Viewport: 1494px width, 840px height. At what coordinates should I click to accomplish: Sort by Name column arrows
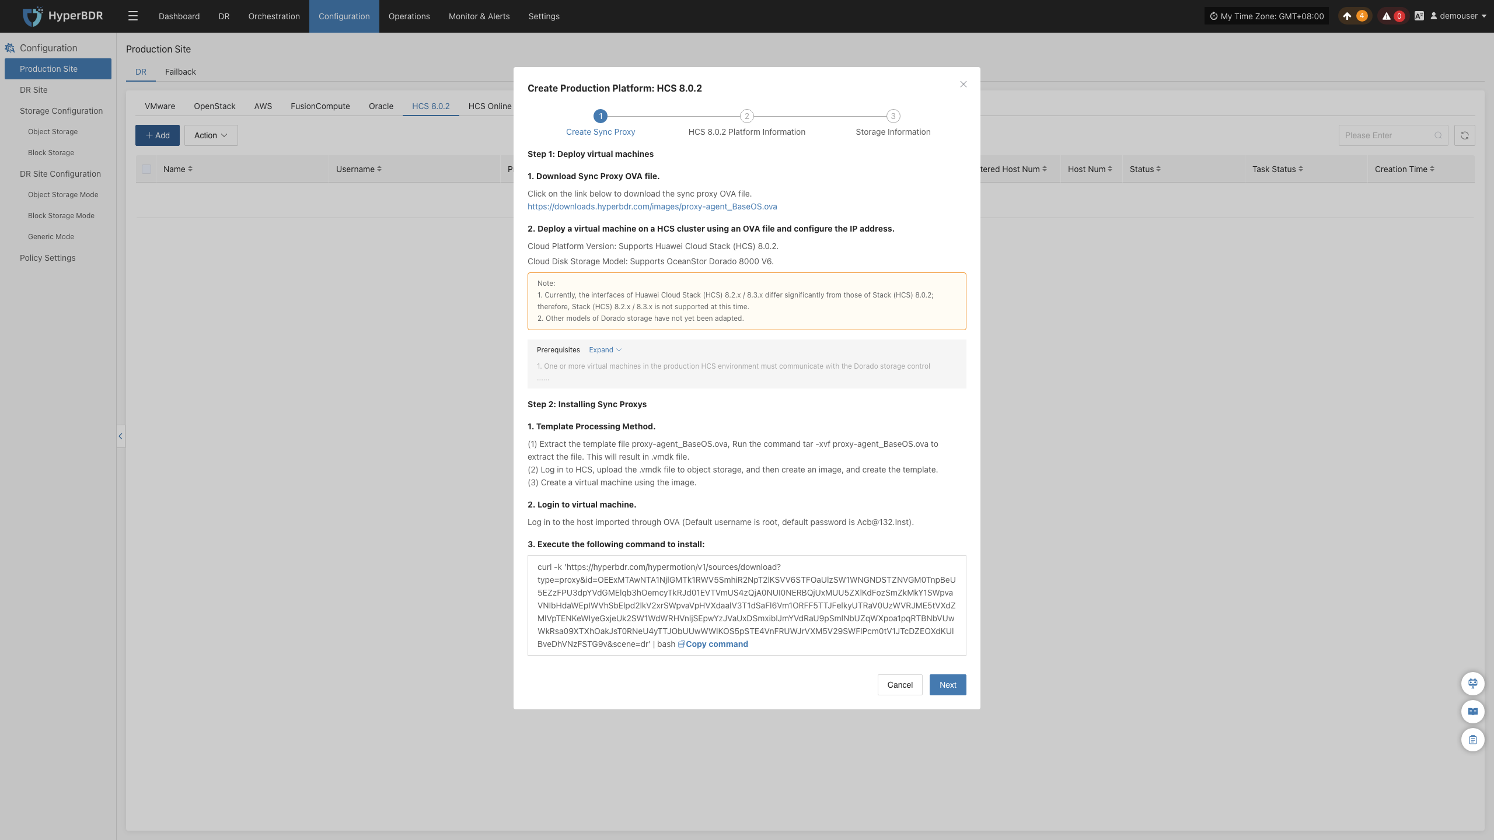(x=190, y=169)
